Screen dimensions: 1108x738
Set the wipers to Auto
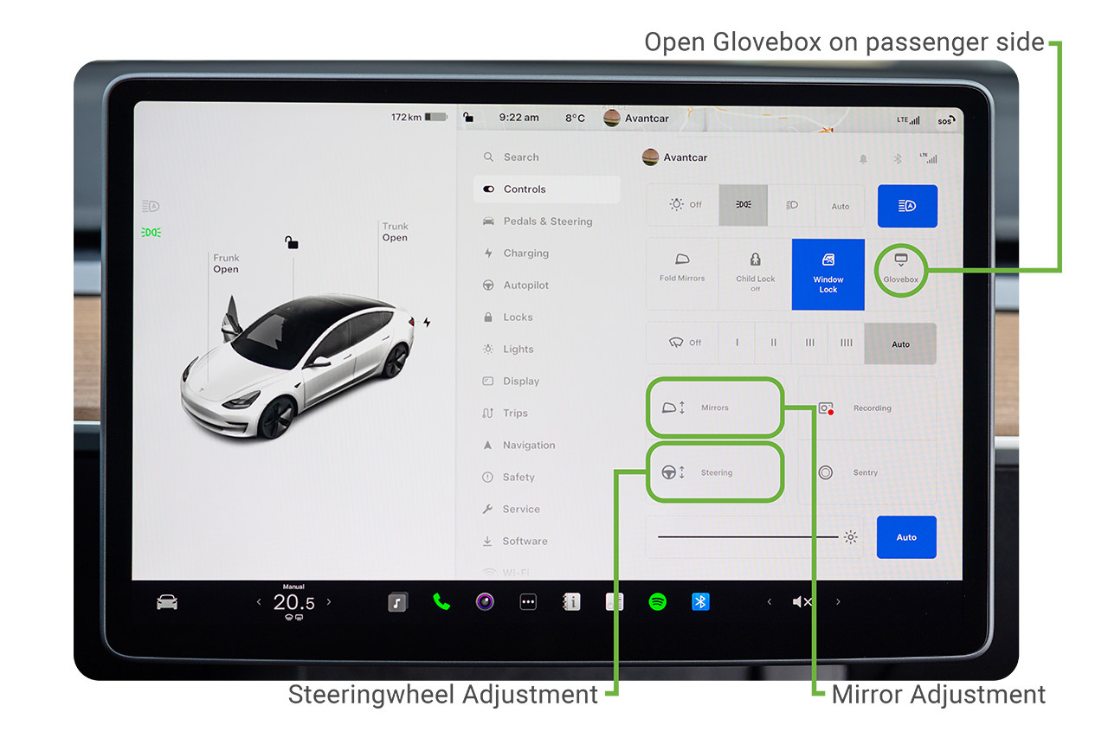click(900, 343)
